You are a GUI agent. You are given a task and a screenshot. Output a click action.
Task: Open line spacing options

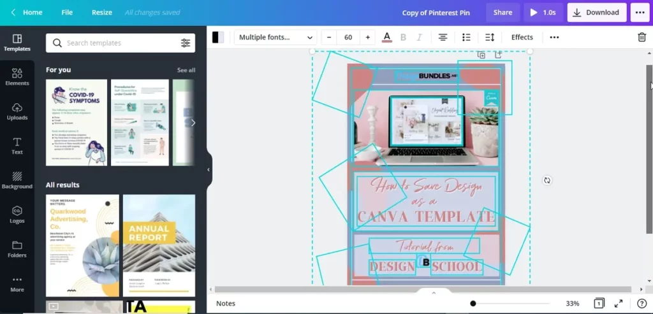coord(490,37)
